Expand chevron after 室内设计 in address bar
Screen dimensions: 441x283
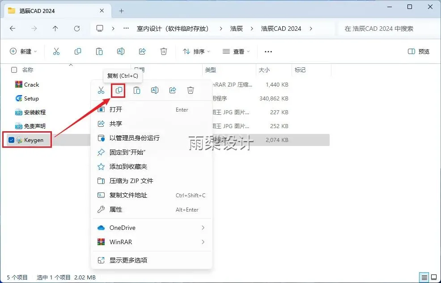coord(221,29)
